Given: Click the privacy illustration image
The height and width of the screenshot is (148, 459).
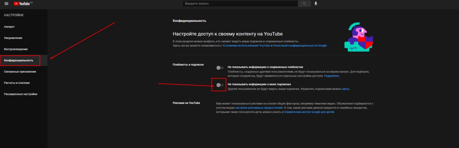Looking at the screenshot, I should [x=359, y=37].
